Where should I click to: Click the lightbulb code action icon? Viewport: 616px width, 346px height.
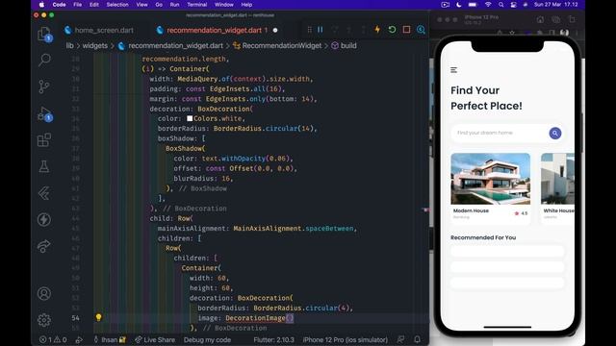[98, 317]
